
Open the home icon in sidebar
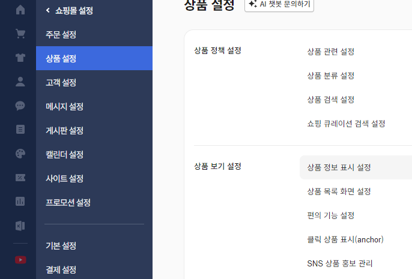click(x=20, y=10)
